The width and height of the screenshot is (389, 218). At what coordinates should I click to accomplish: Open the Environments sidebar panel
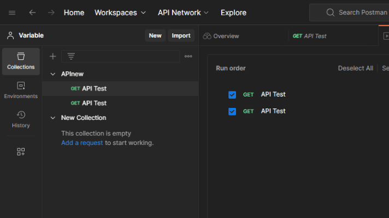21,90
